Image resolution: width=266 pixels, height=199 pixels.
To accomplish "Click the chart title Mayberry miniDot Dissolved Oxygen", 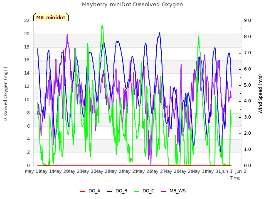I will [132, 5].
